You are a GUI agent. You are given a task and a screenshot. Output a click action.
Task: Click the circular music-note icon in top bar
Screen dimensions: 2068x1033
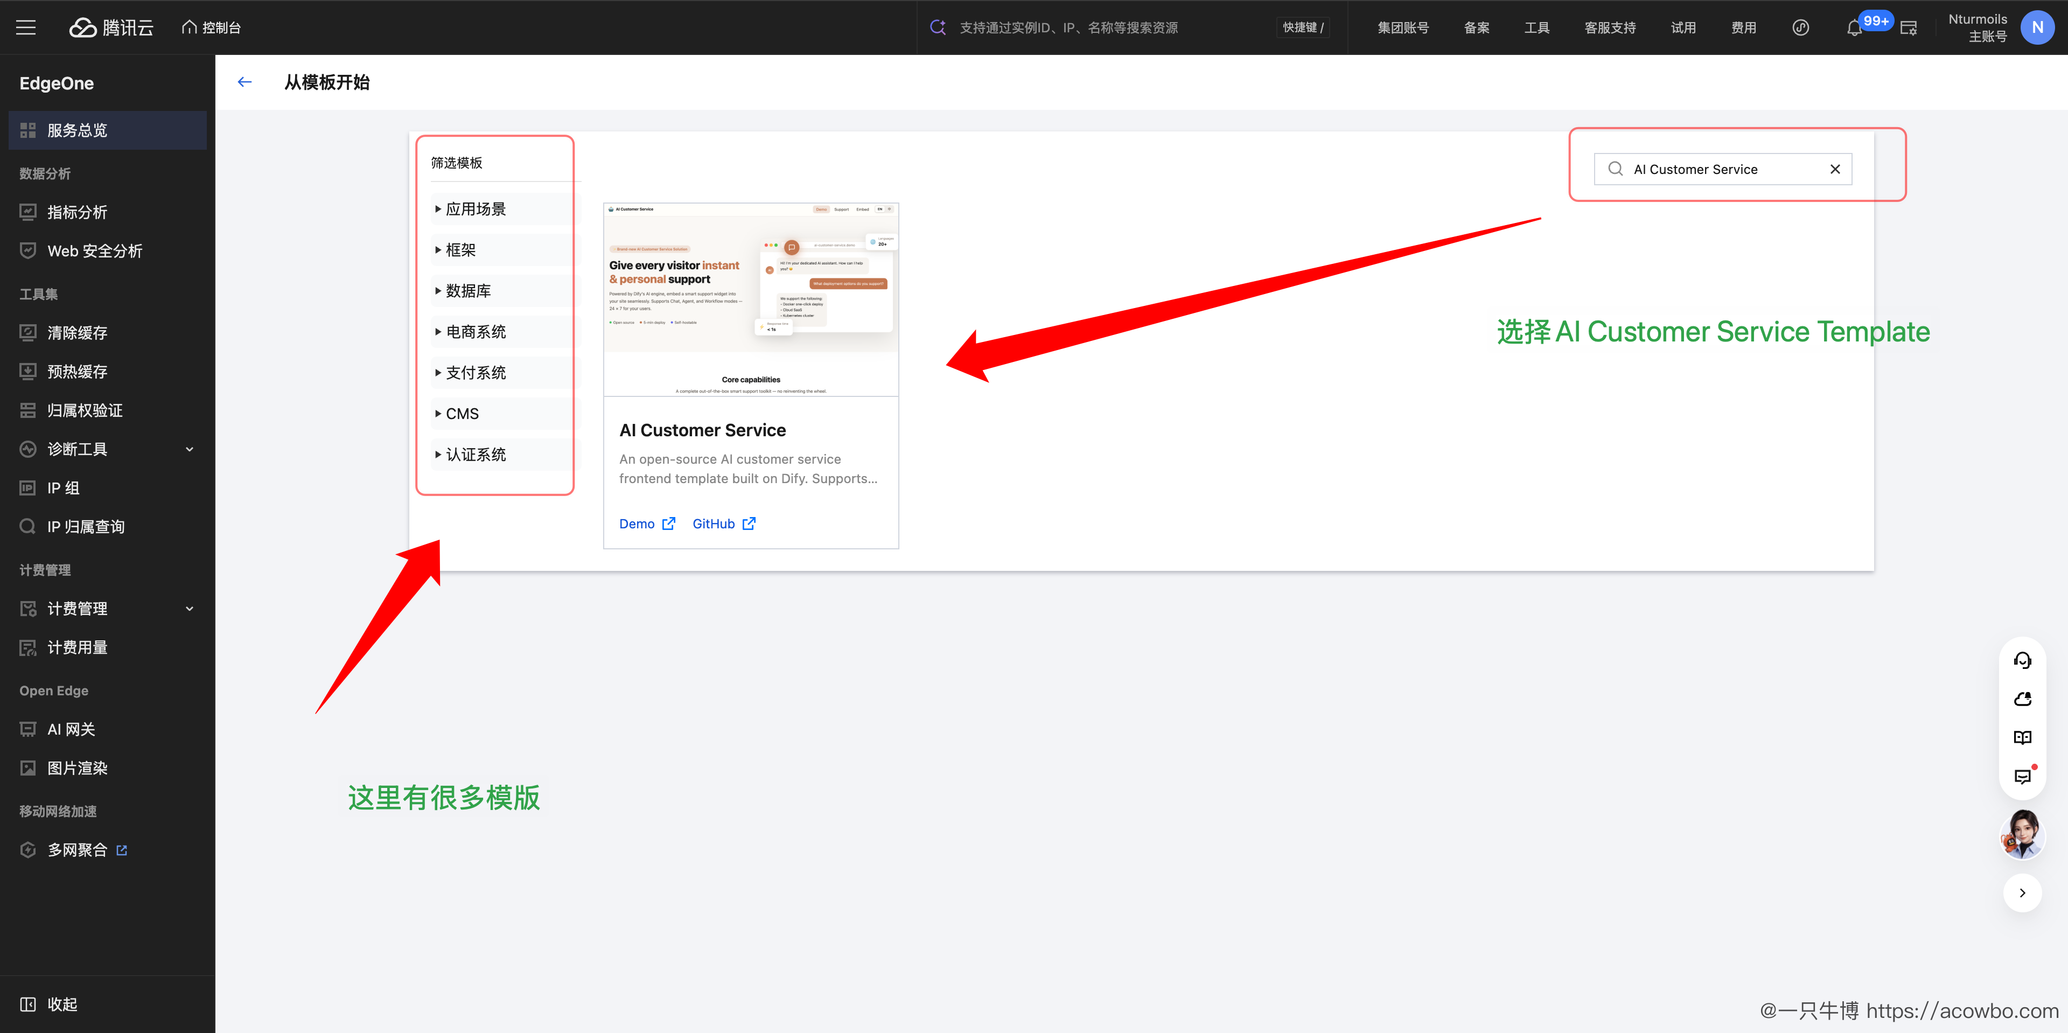click(x=1801, y=27)
